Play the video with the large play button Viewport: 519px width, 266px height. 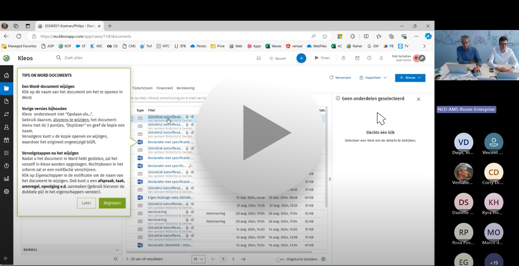261,133
